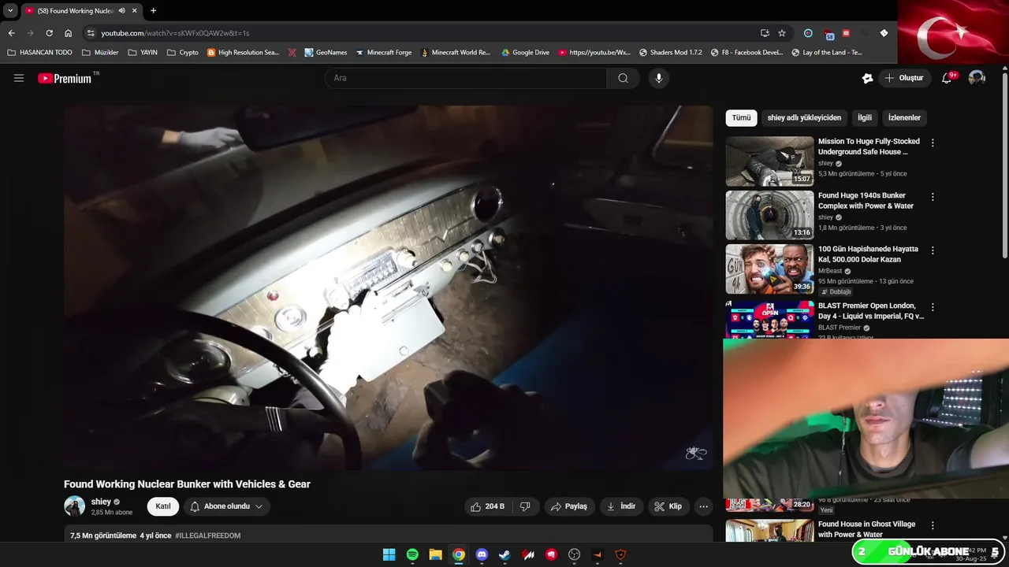Bookmark this page with star icon

(782, 33)
